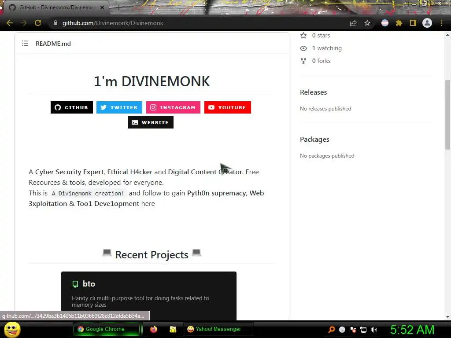Viewport: 451px width, 338px height.
Task: Toggle the browser side panel icon
Action: 413,23
